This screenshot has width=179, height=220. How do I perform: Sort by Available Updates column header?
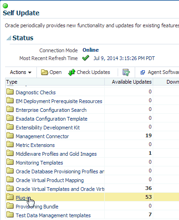[131, 82]
